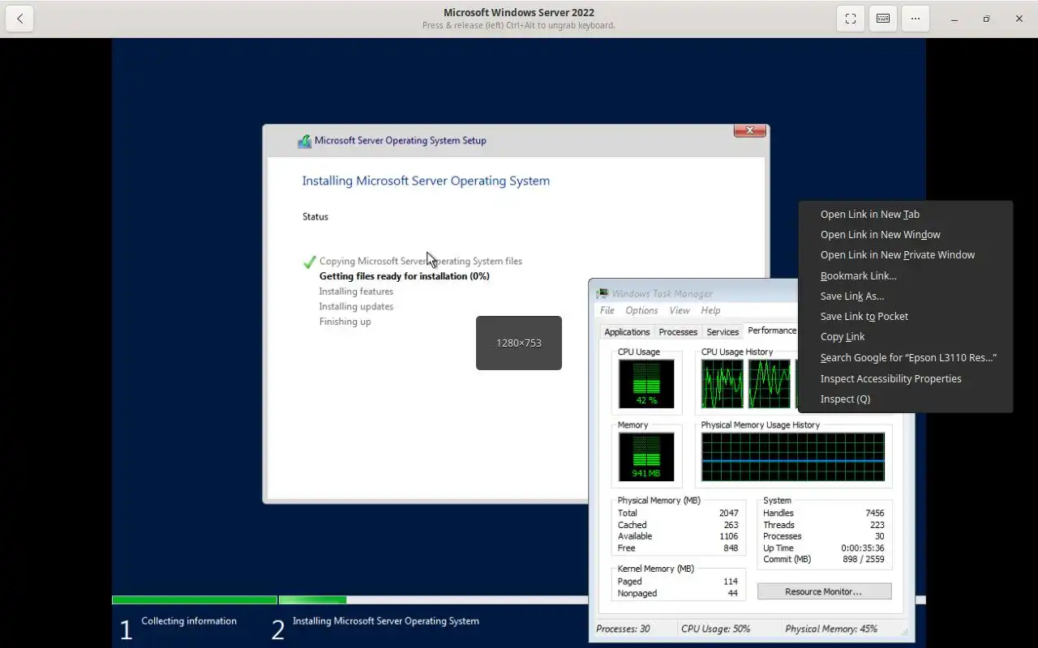
Task: Click the Total physical memory value 2047
Action: pos(728,513)
